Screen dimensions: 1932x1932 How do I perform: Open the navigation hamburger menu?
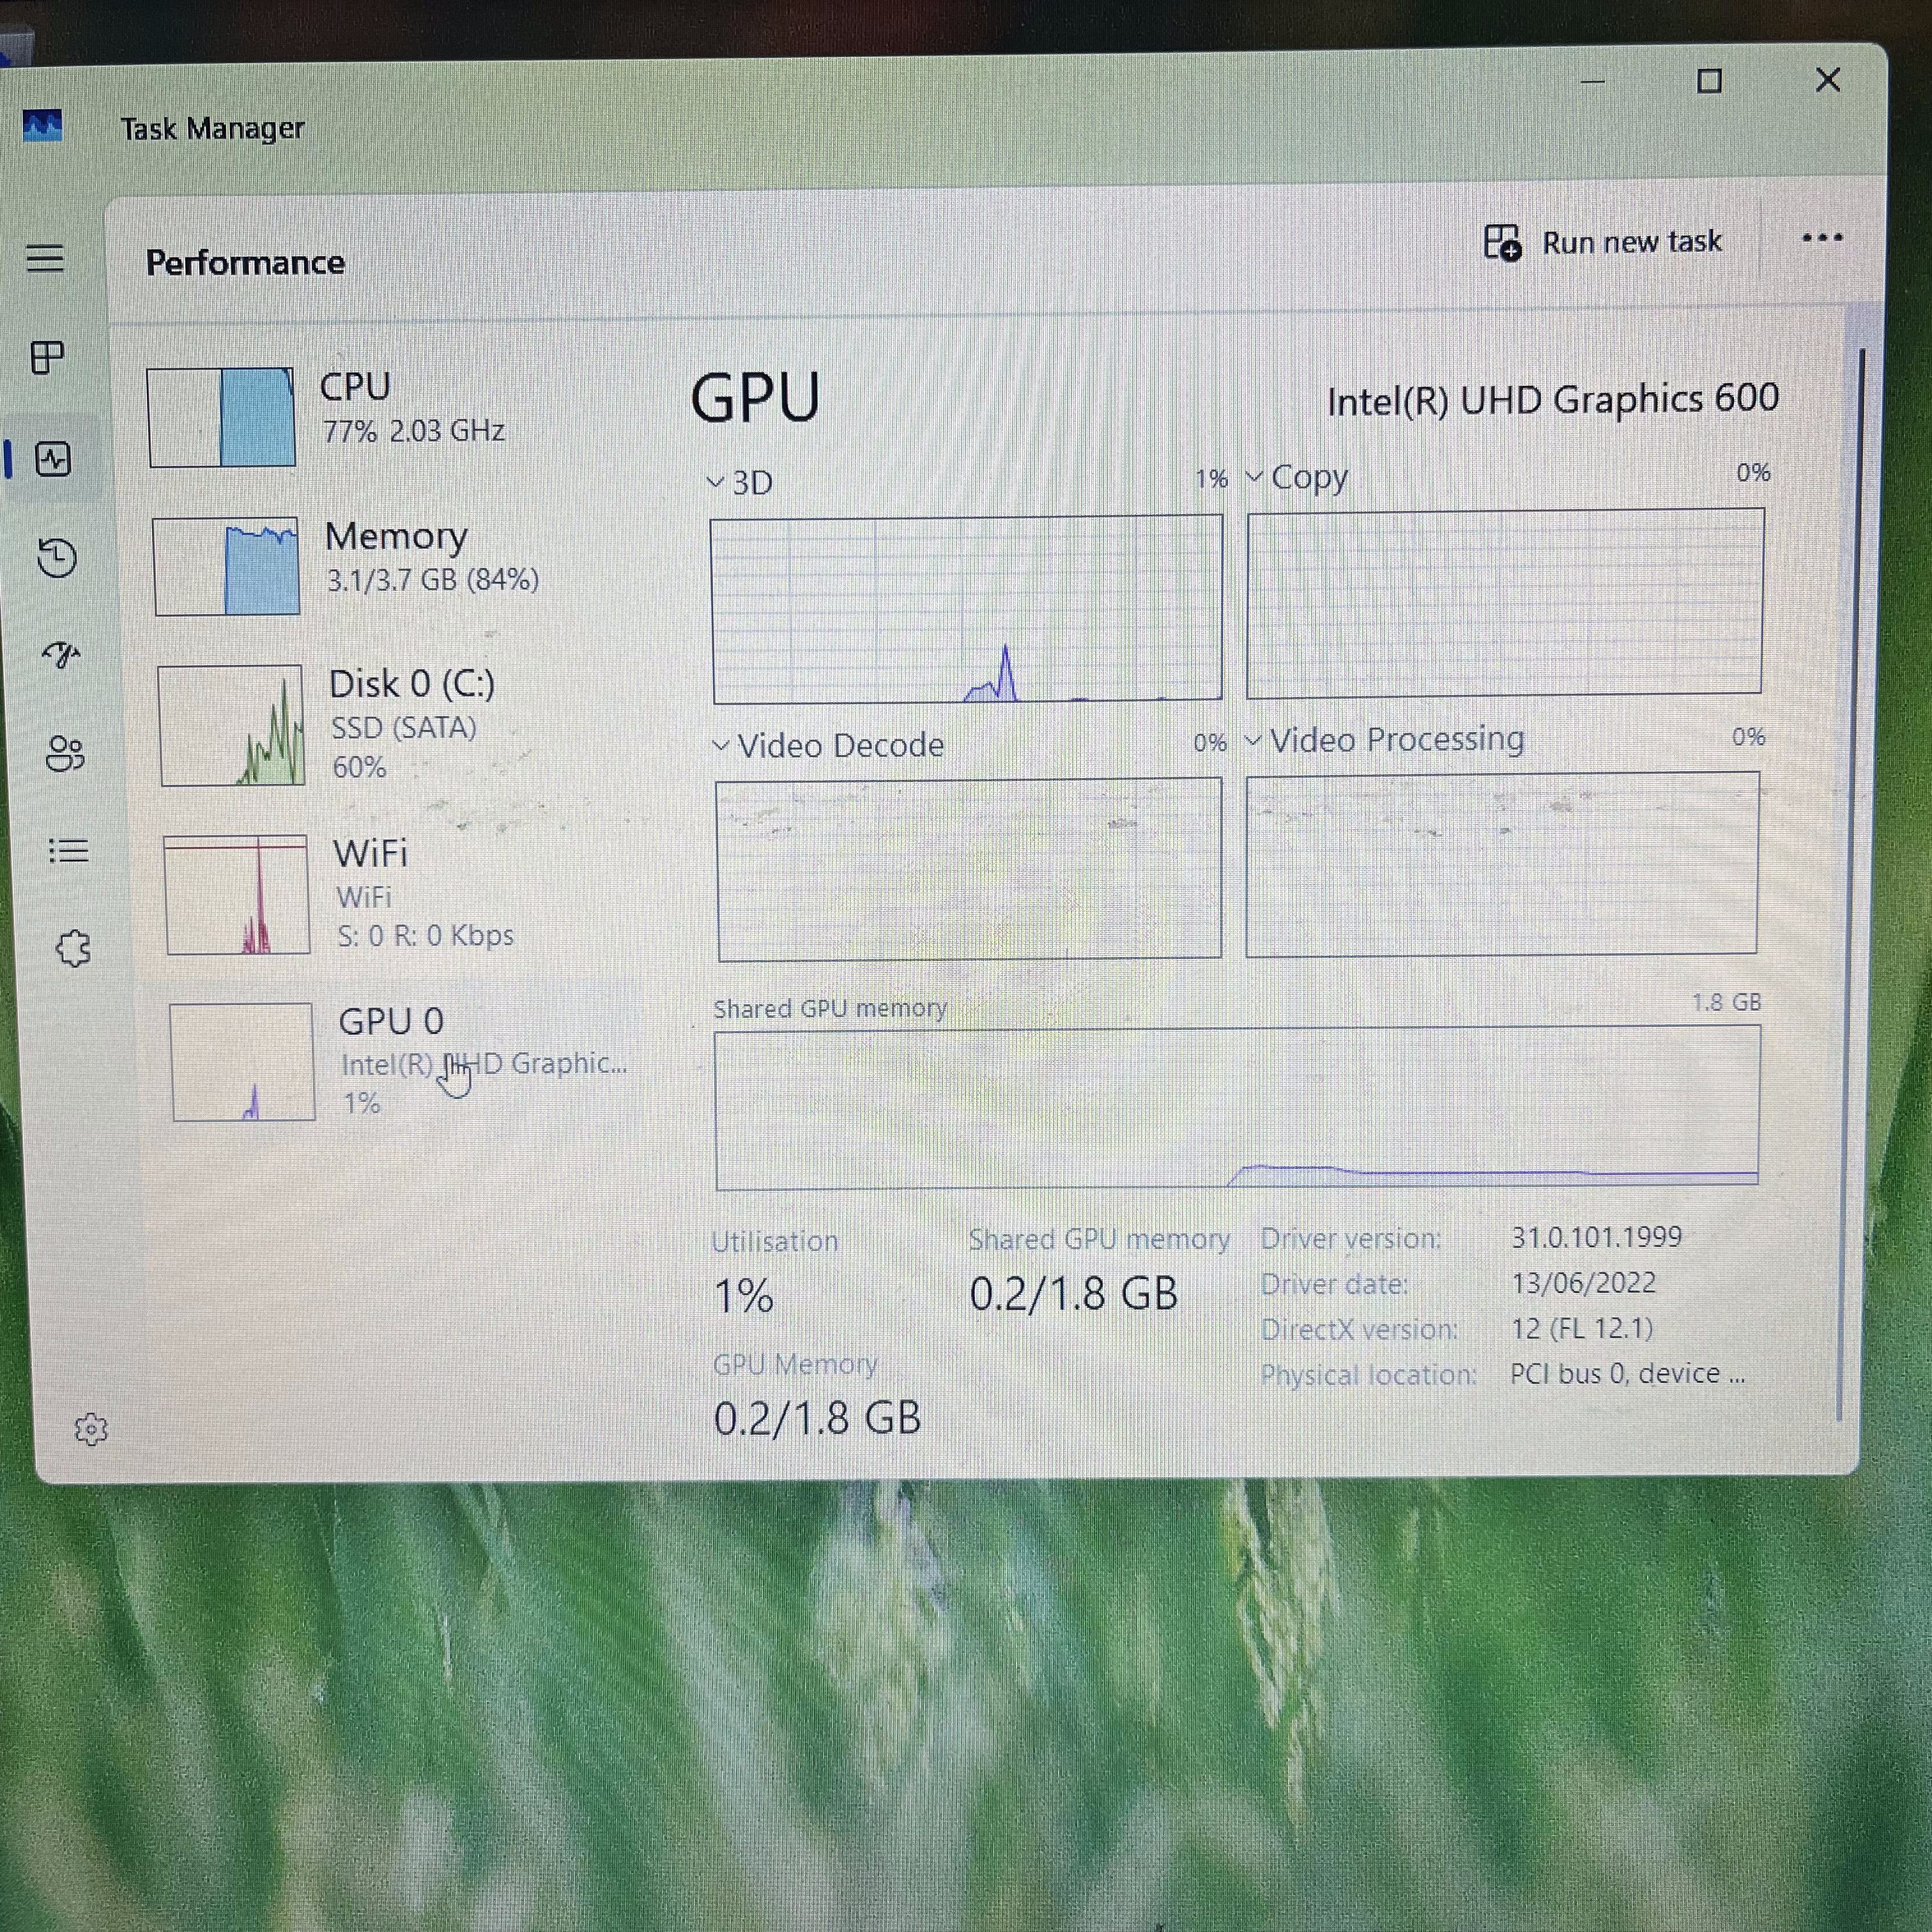44,258
